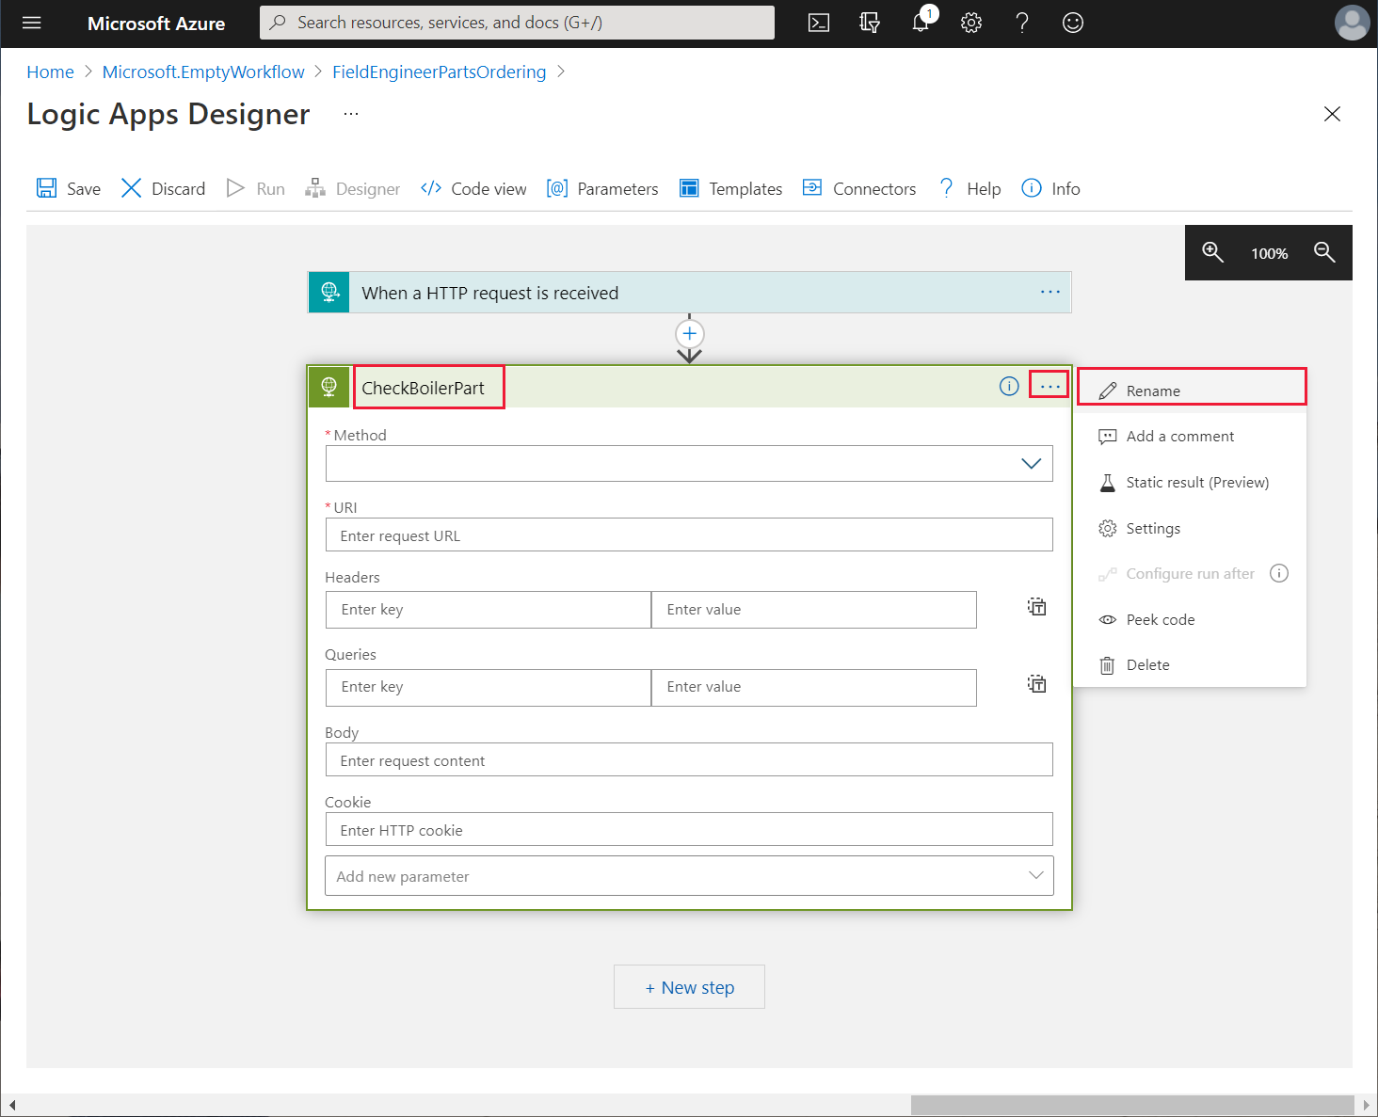Open the FieldEngineerPartsOrdering breadcrumb link
Screen dimensions: 1378x1117
pos(439,72)
